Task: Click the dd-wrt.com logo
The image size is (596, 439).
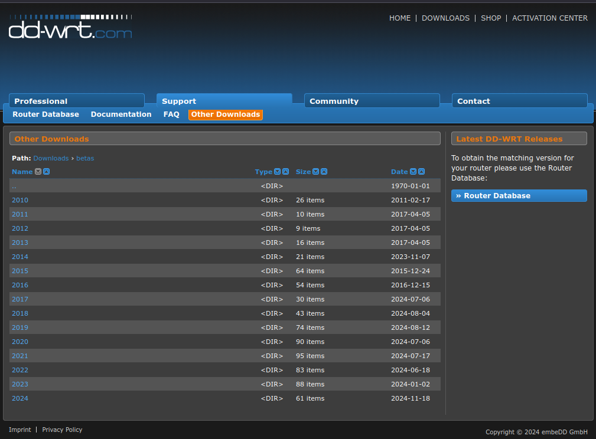Action: pyautogui.click(x=70, y=27)
